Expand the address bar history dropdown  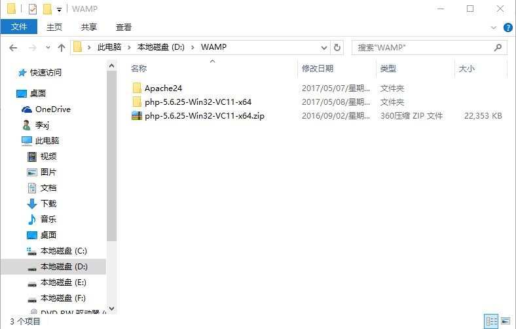pyautogui.click(x=324, y=48)
